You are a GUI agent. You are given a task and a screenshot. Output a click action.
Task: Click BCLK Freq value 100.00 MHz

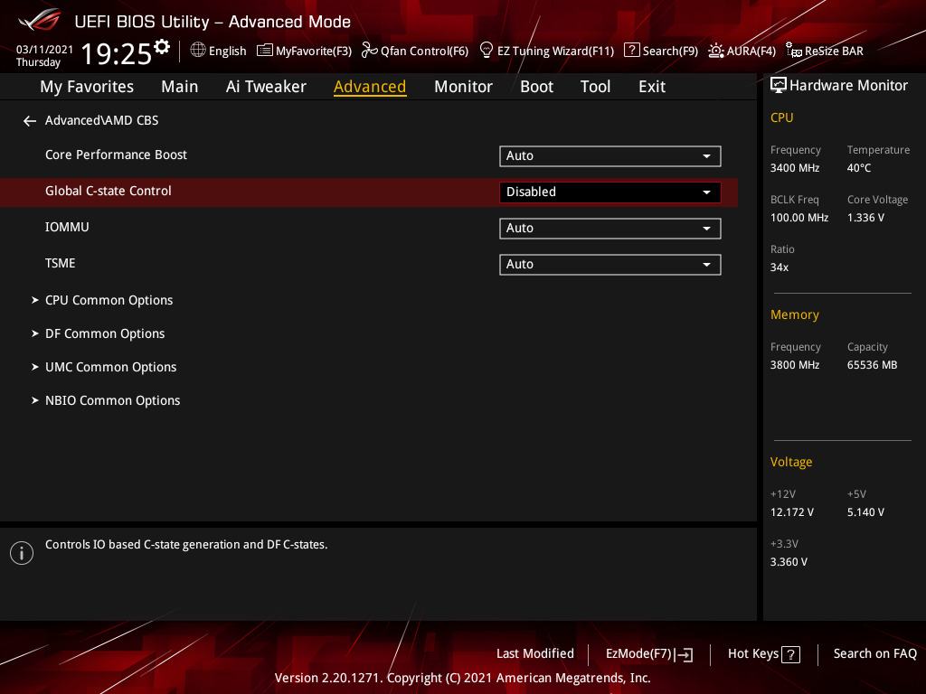pos(799,218)
